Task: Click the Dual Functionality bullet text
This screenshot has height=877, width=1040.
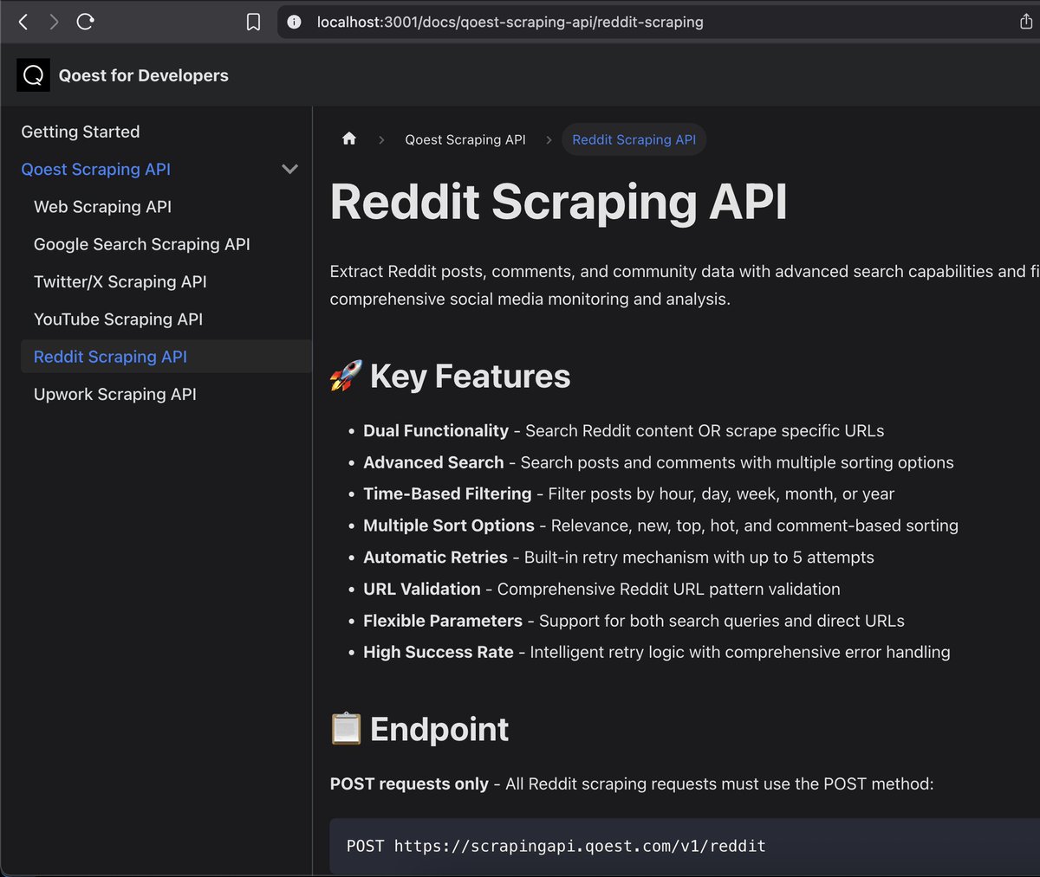Action: point(624,430)
